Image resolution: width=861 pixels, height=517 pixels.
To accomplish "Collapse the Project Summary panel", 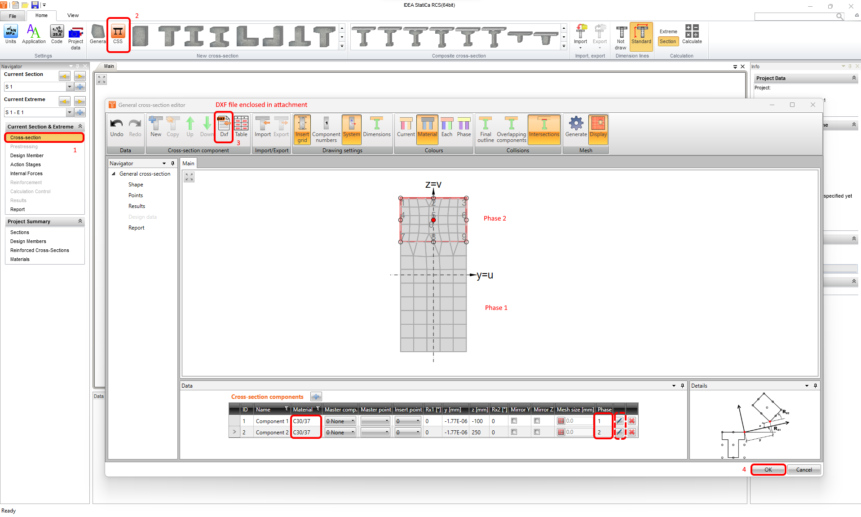I will click(80, 221).
